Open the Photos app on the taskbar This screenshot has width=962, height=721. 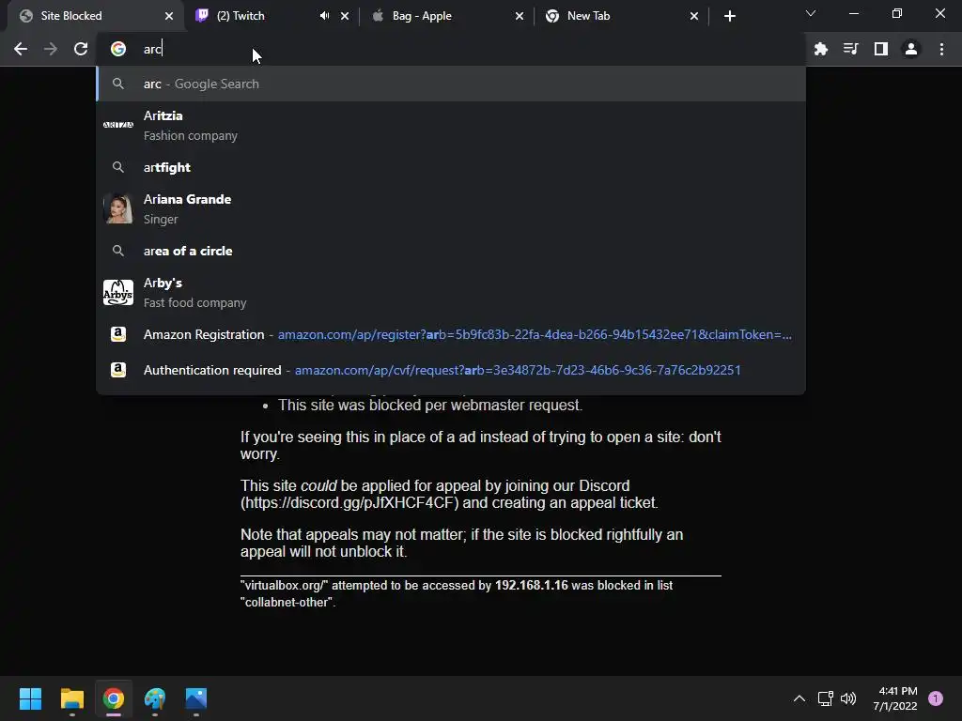[x=196, y=698]
